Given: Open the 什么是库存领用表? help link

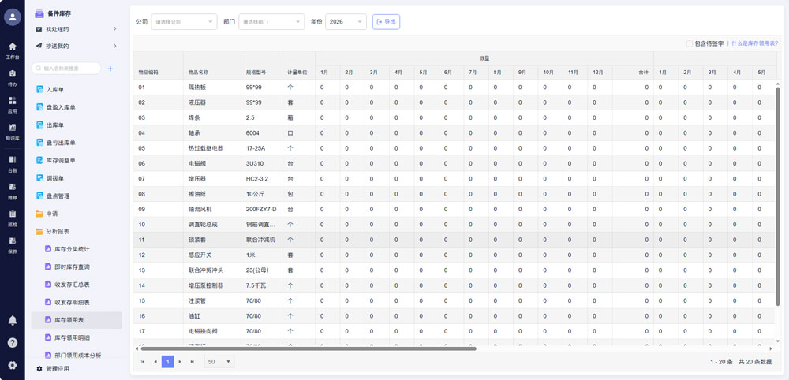Looking at the screenshot, I should [x=755, y=44].
